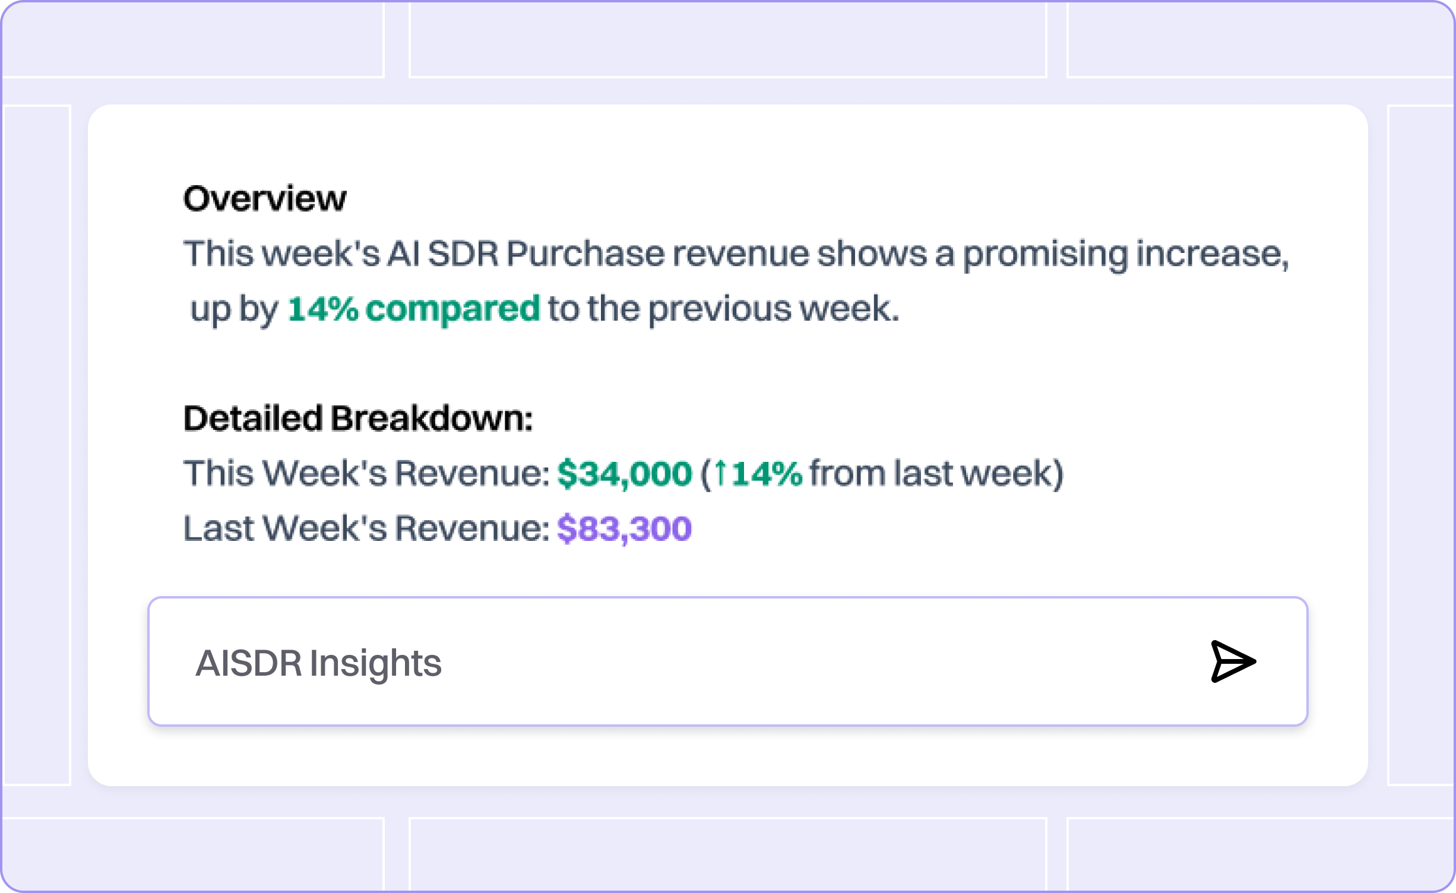The image size is (1456, 893).
Task: Click the green 14% in the revenue breakdown
Action: 767,474
